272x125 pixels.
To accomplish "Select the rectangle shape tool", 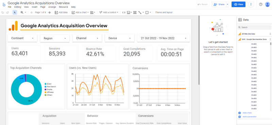I will [x=147, y=13].
